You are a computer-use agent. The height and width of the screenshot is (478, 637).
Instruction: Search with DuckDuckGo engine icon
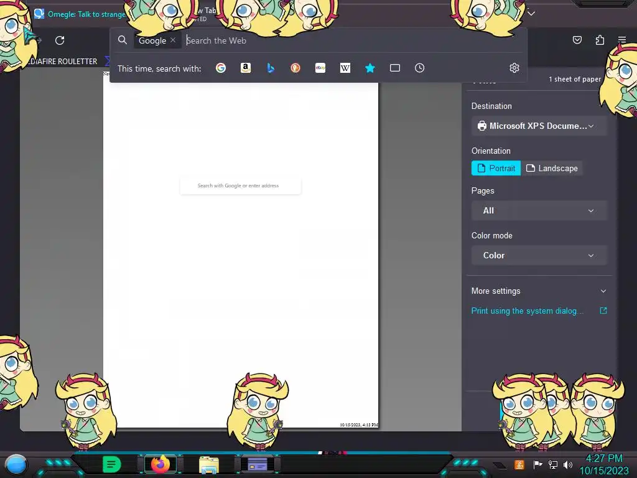click(295, 68)
